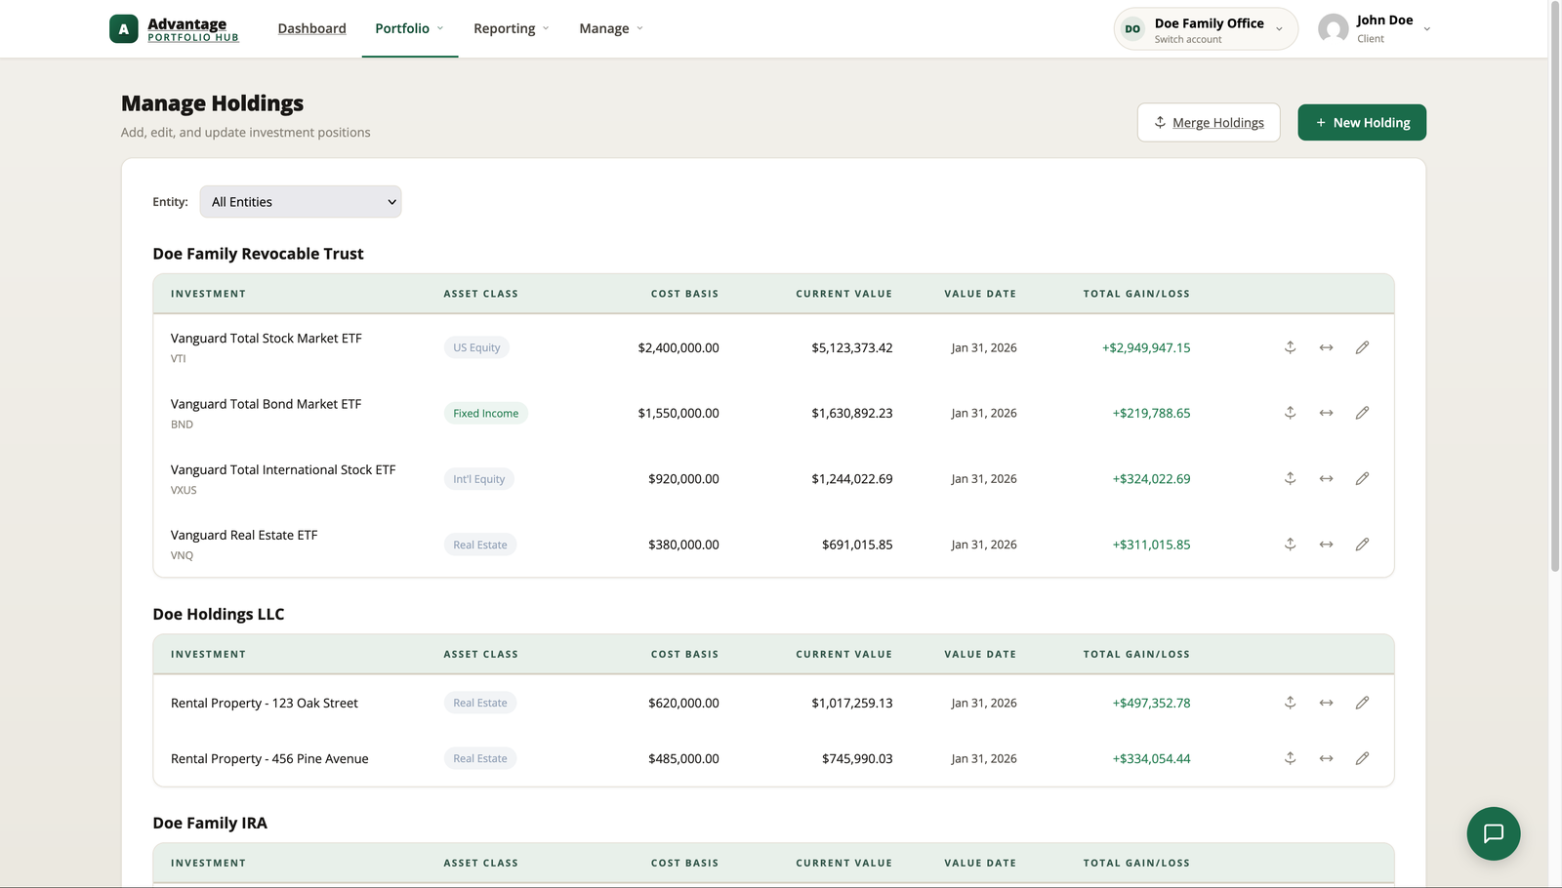Go to the Dashboard page

pos(311,28)
